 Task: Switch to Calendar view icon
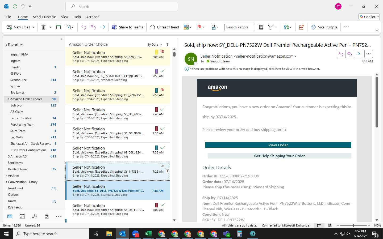point(22,216)
